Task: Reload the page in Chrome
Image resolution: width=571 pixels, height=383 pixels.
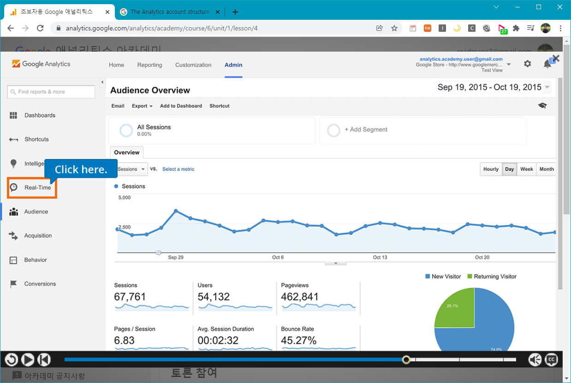Action: [40, 28]
